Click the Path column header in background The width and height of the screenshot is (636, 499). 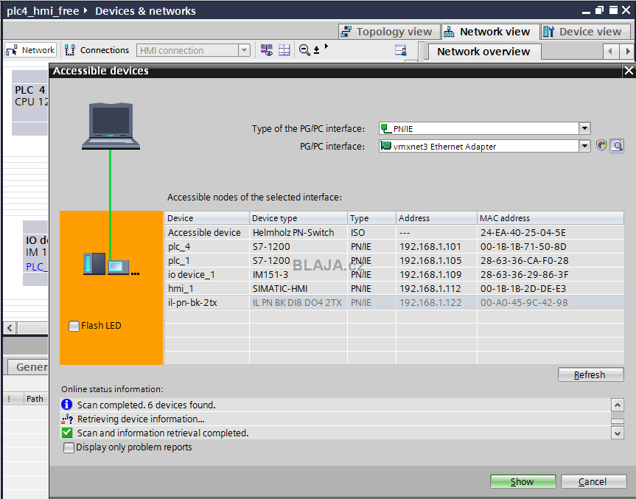(x=35, y=399)
